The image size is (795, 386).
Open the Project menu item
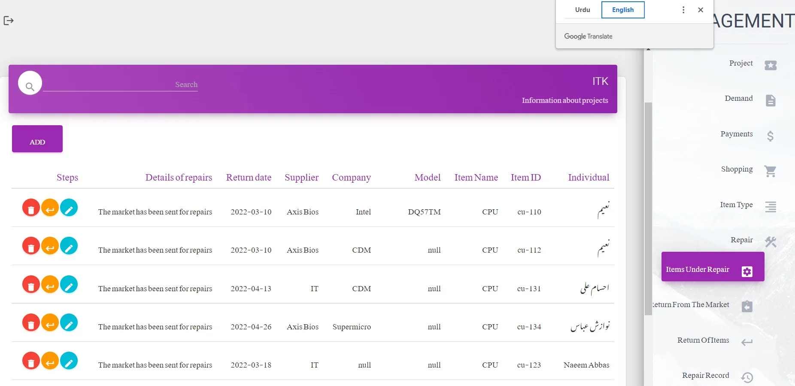tap(741, 63)
